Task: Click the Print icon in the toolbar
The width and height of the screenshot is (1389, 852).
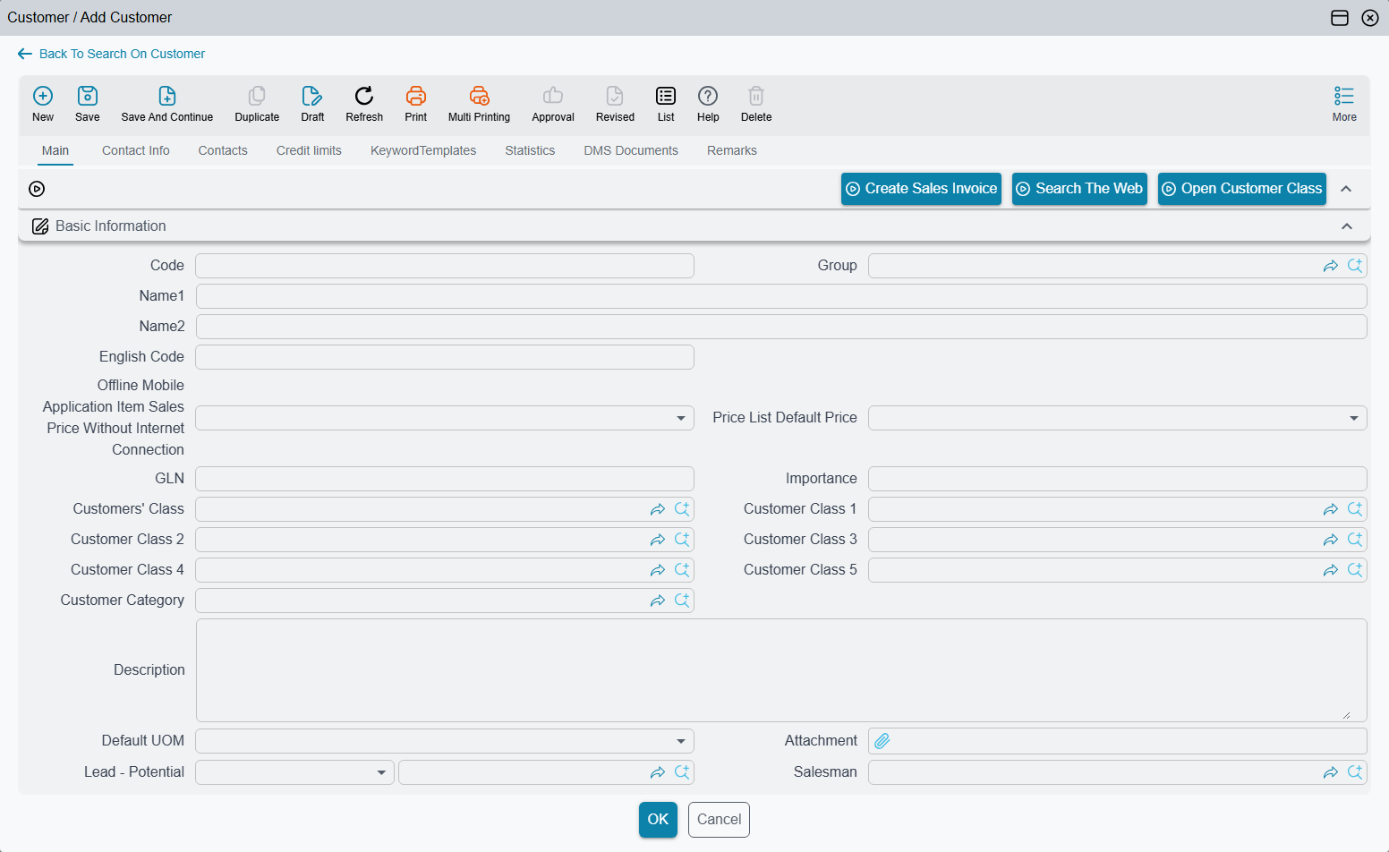Action: (416, 96)
